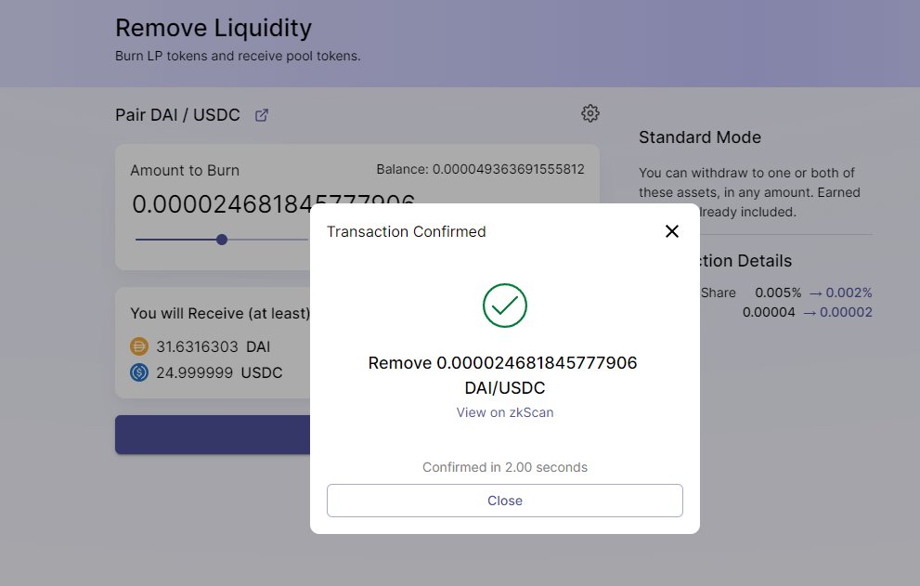The image size is (920, 586).
Task: Click the green checkmark confirmation icon
Action: [505, 306]
